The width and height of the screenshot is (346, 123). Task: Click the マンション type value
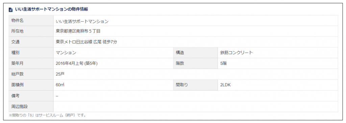(x=66, y=53)
